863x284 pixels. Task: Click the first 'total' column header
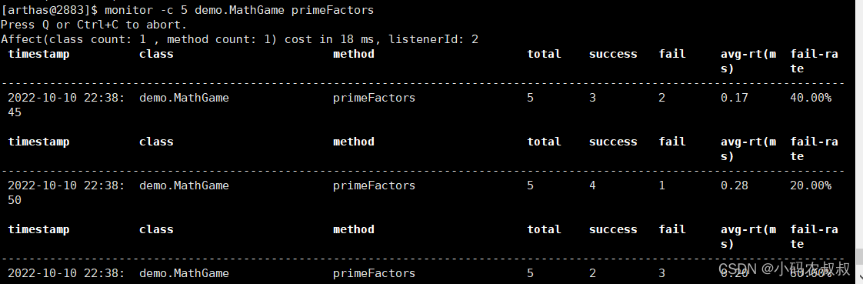click(x=544, y=54)
